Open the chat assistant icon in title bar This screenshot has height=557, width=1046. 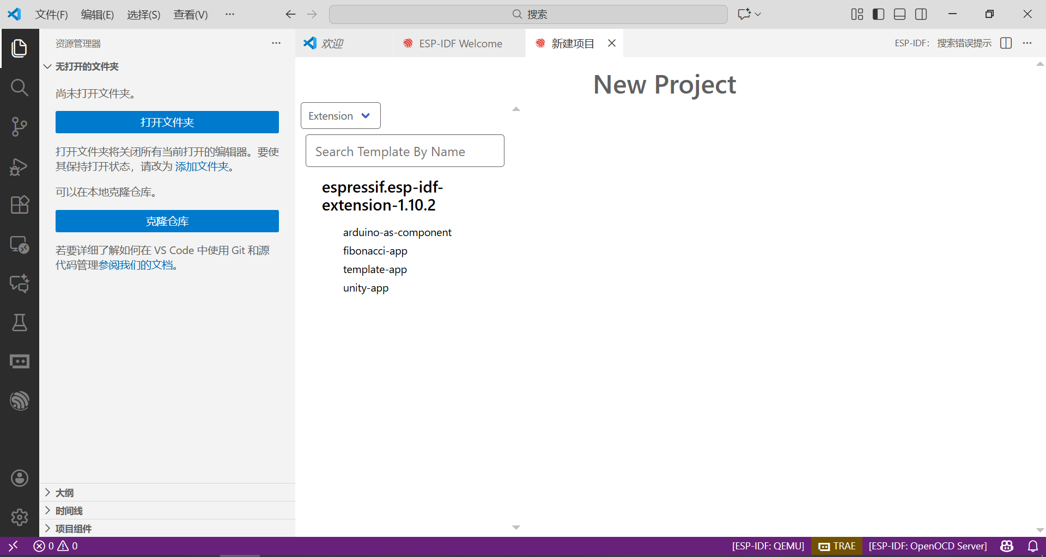[744, 14]
